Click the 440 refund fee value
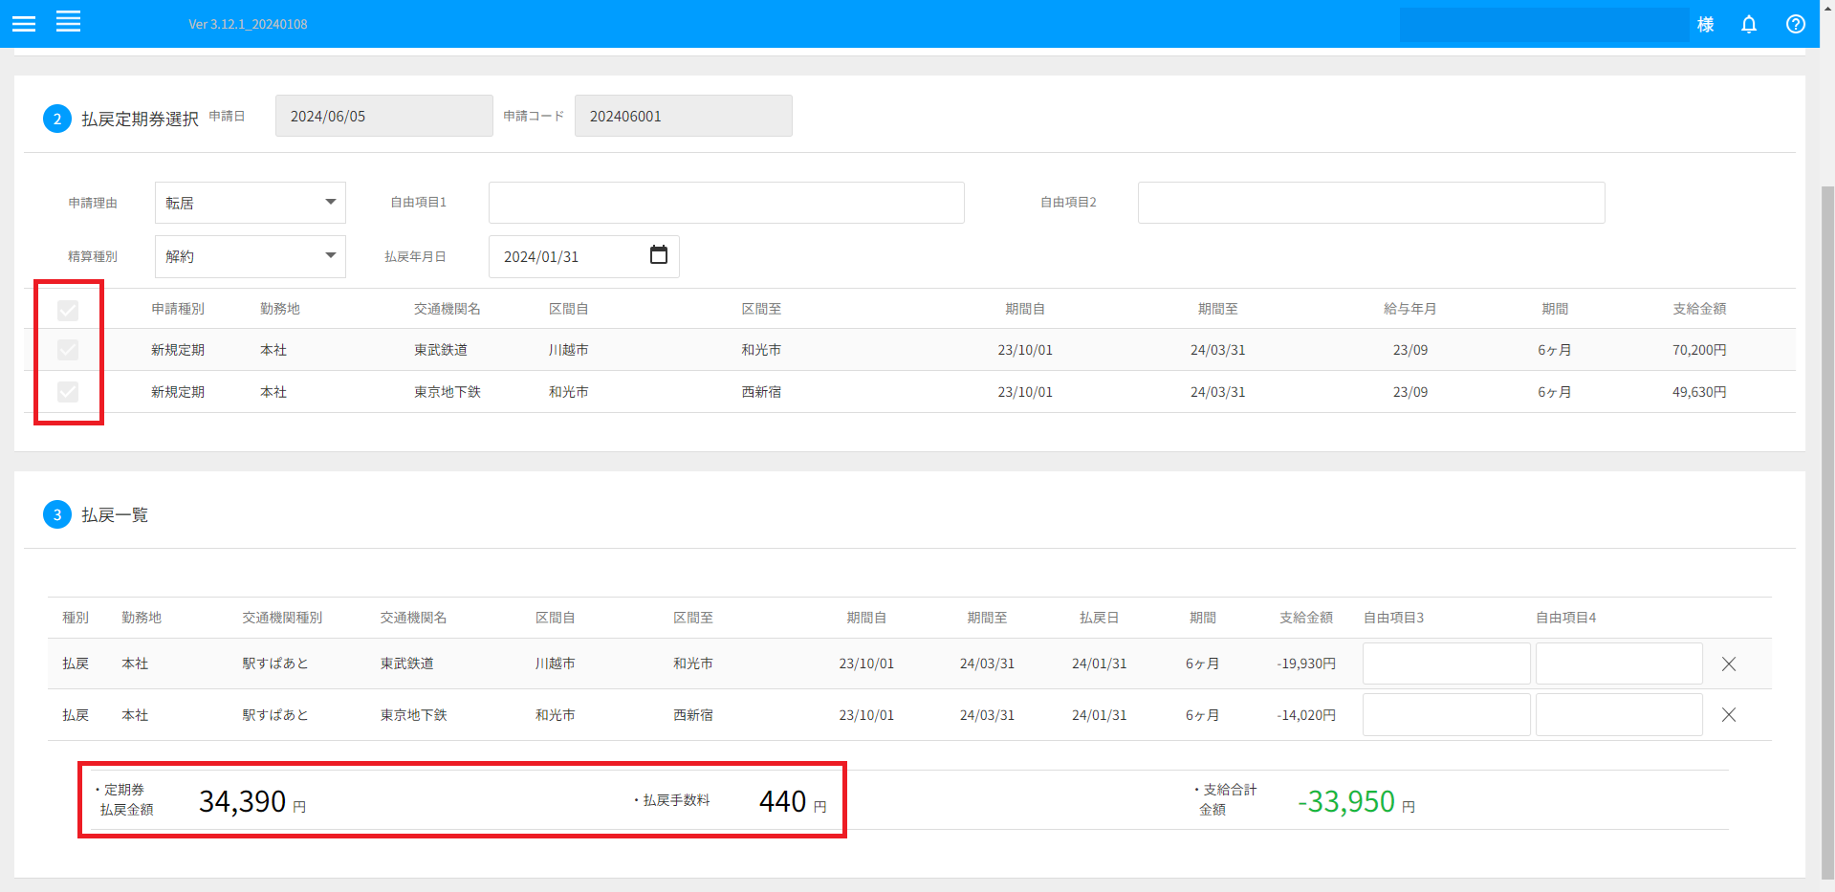 pyautogui.click(x=783, y=801)
